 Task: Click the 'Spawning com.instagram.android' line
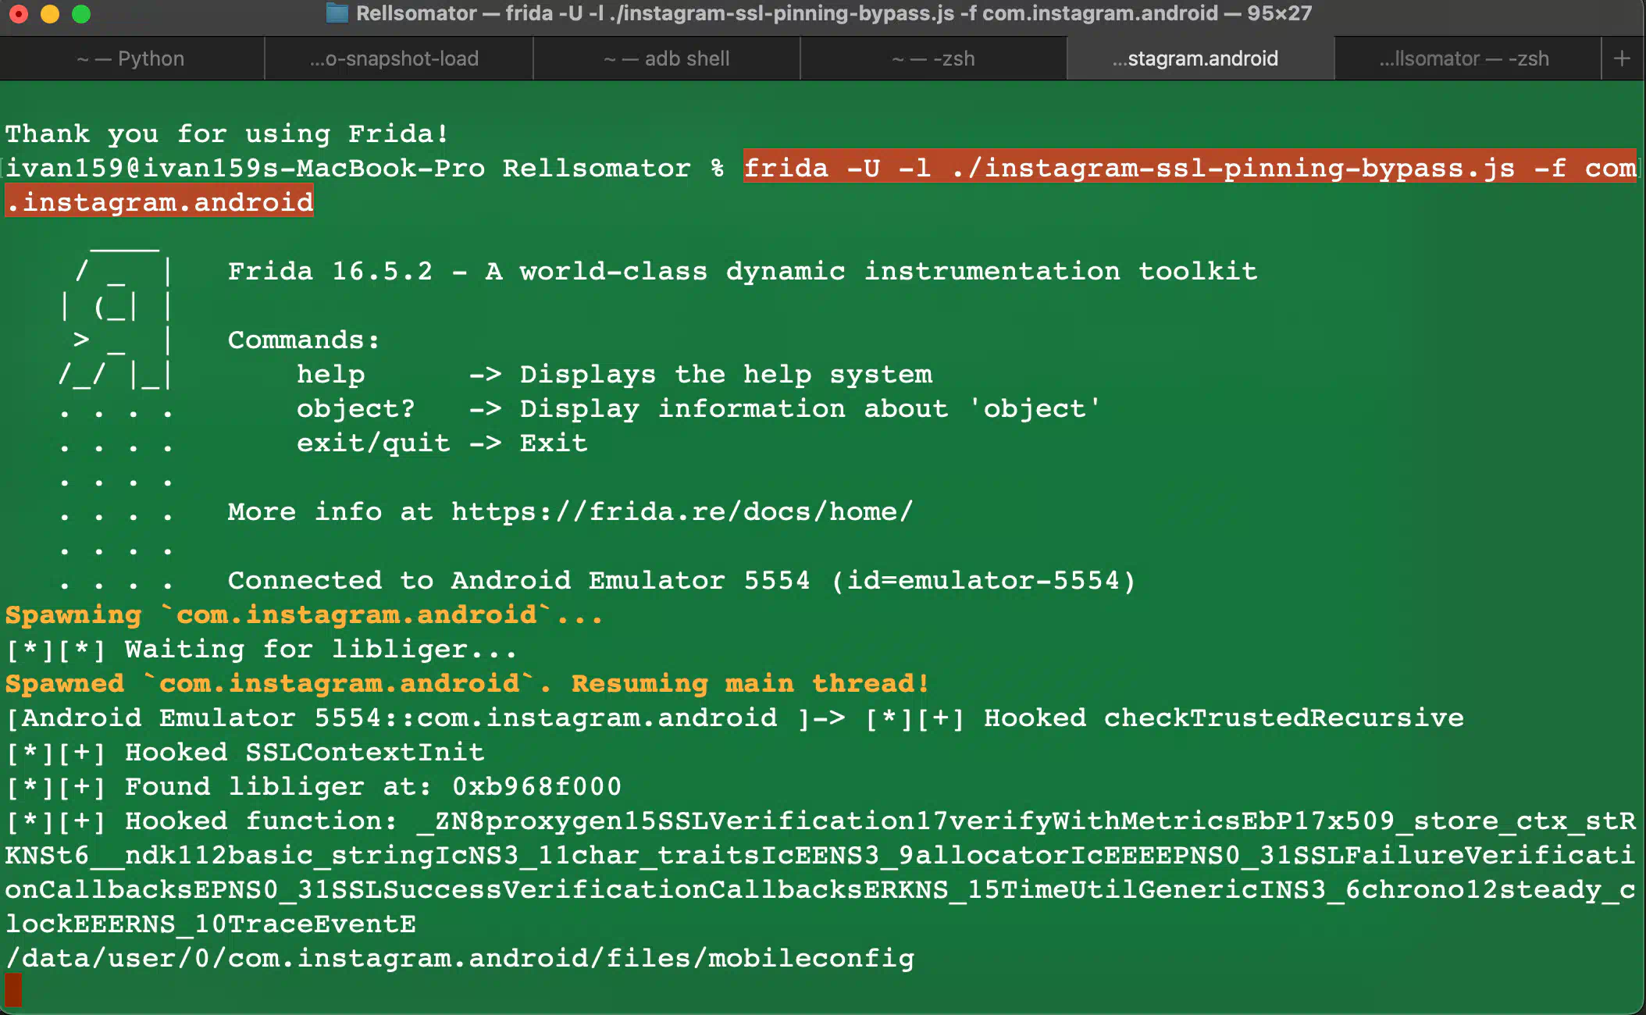click(305, 614)
